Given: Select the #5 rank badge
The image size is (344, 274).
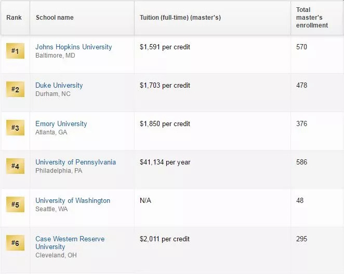Looking at the screenshot, I should [15, 204].
